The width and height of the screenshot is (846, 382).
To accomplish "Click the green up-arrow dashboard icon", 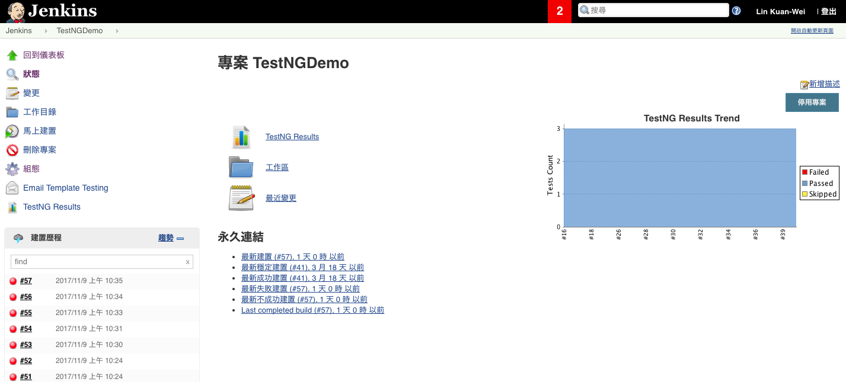I will tap(12, 55).
